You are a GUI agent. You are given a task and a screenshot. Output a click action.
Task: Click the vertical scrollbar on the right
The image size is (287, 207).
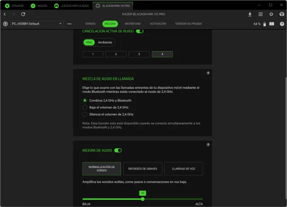click(x=286, y=139)
